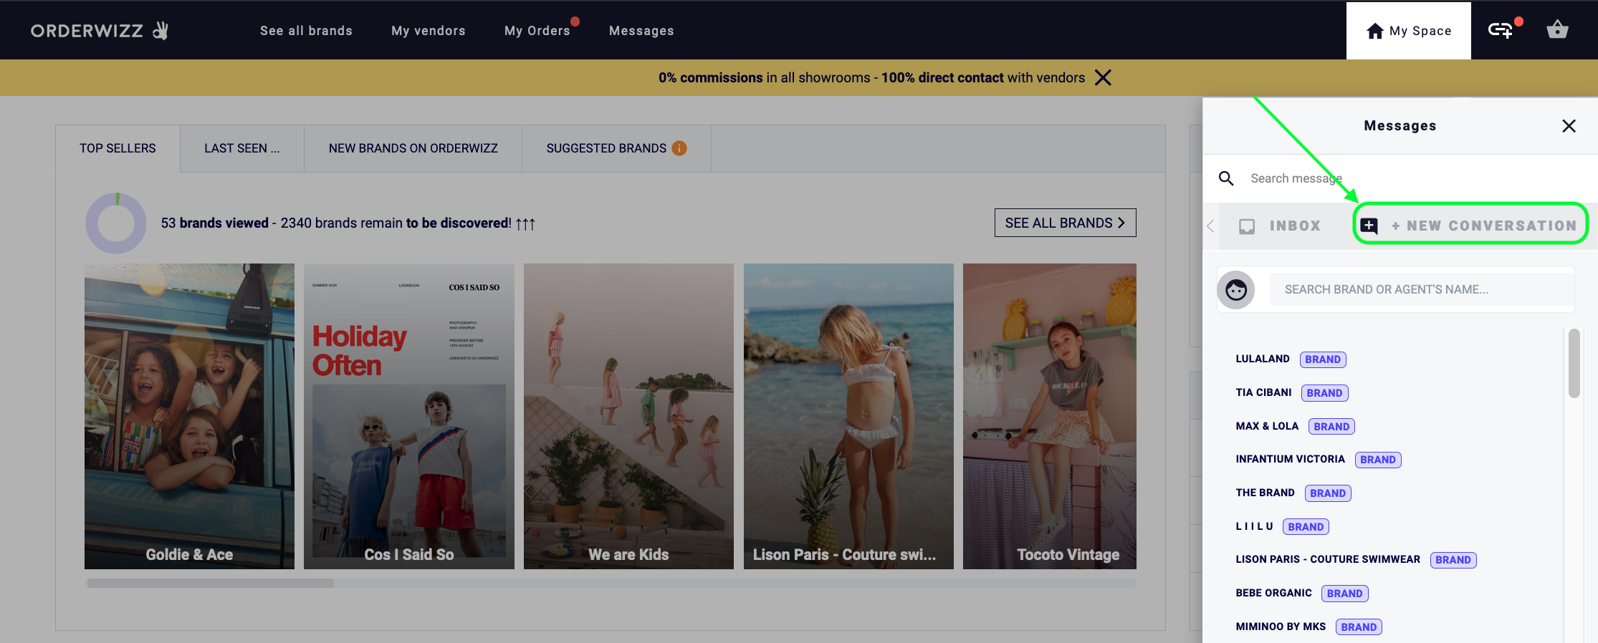
Task: Click the agent avatar face icon
Action: click(x=1235, y=290)
